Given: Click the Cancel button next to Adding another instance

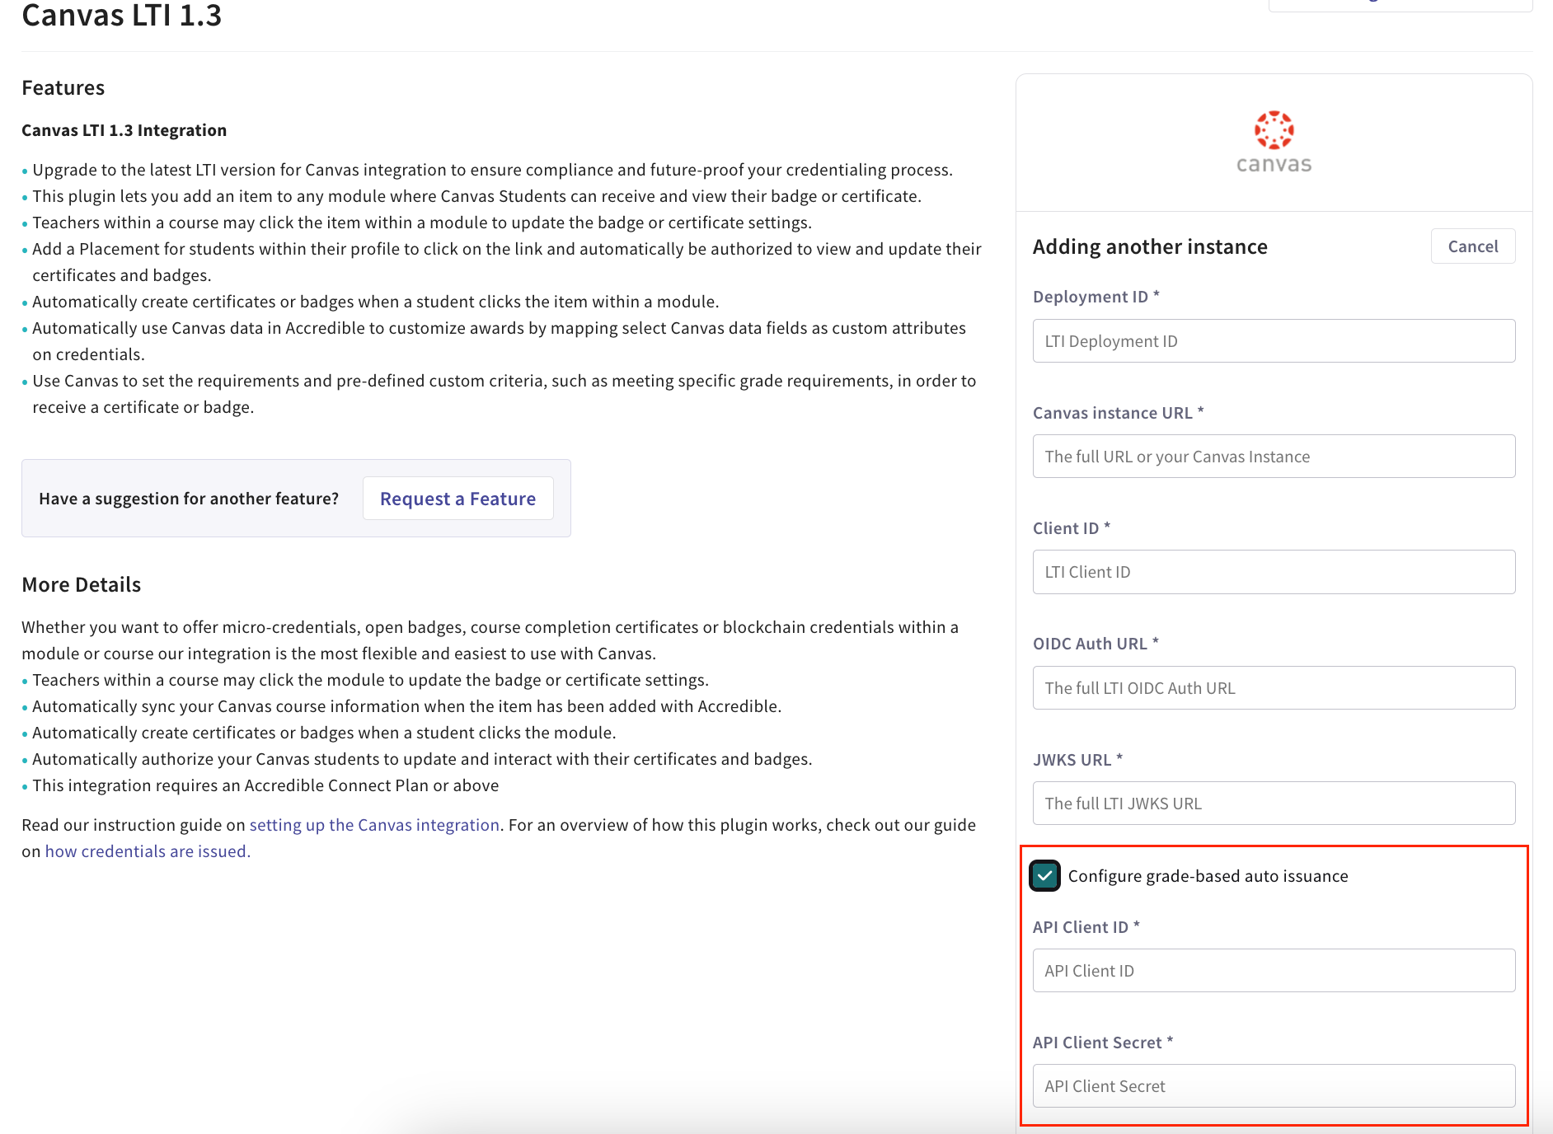Looking at the screenshot, I should pos(1473,246).
